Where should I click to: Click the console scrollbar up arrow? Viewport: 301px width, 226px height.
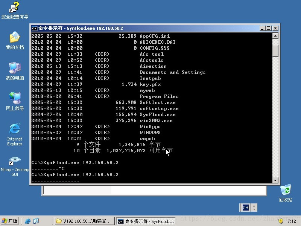pos(275,36)
